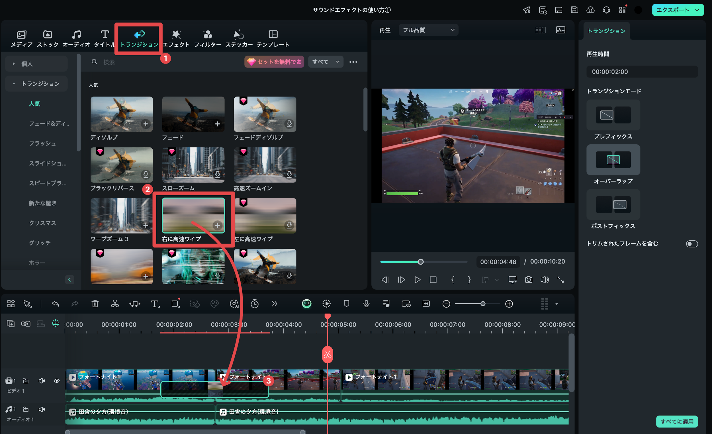Open the audio beat tool icon
Screen dimensions: 712x434
point(135,304)
